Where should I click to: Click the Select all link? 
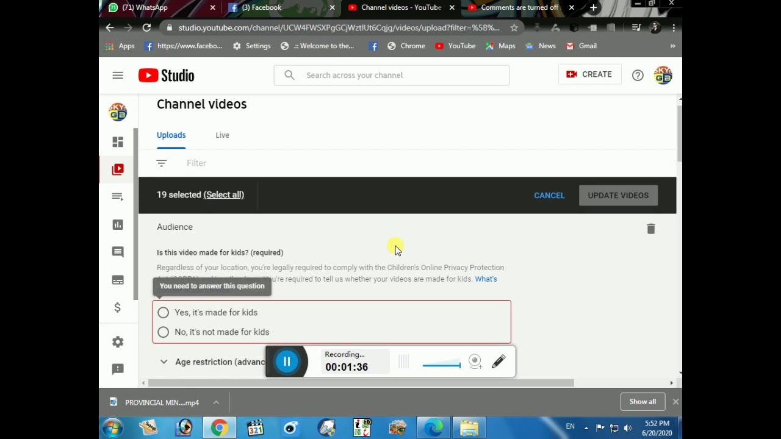[x=223, y=195]
